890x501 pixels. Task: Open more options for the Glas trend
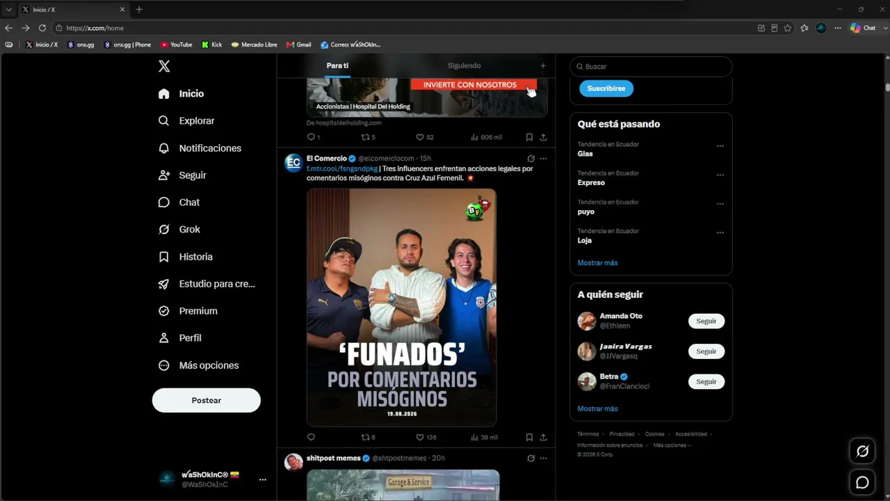pos(720,146)
